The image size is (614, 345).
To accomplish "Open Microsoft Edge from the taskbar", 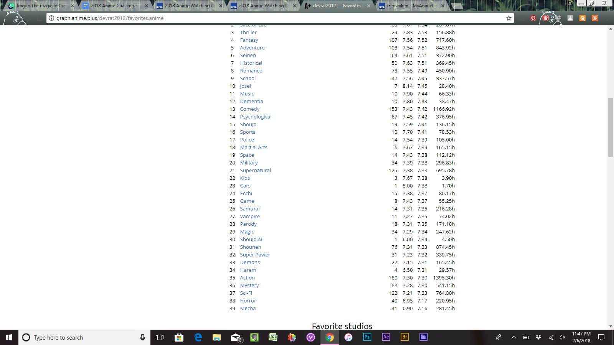I will point(198,337).
